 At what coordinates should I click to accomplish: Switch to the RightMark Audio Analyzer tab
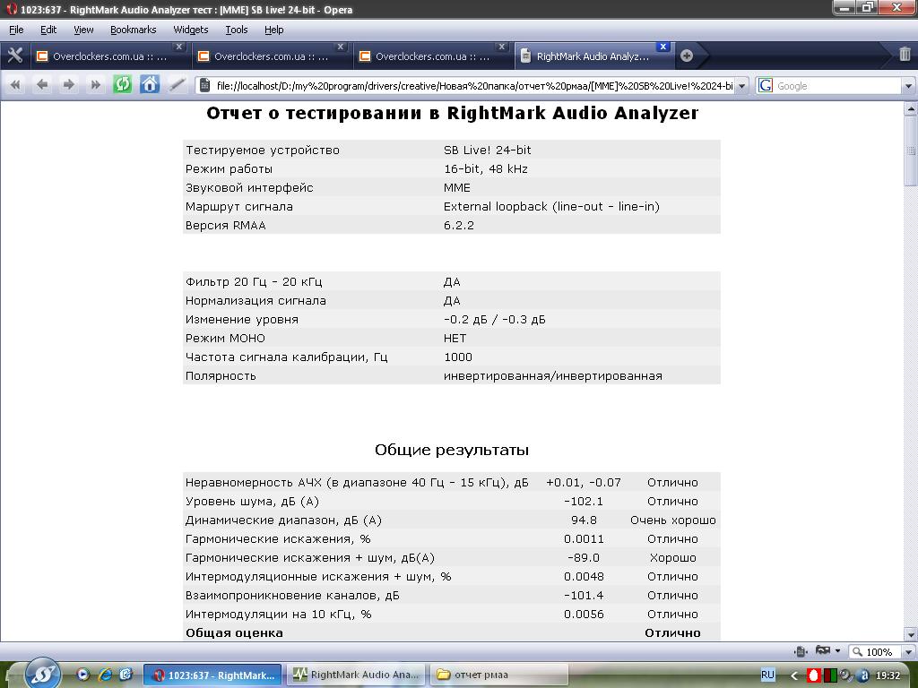[593, 56]
